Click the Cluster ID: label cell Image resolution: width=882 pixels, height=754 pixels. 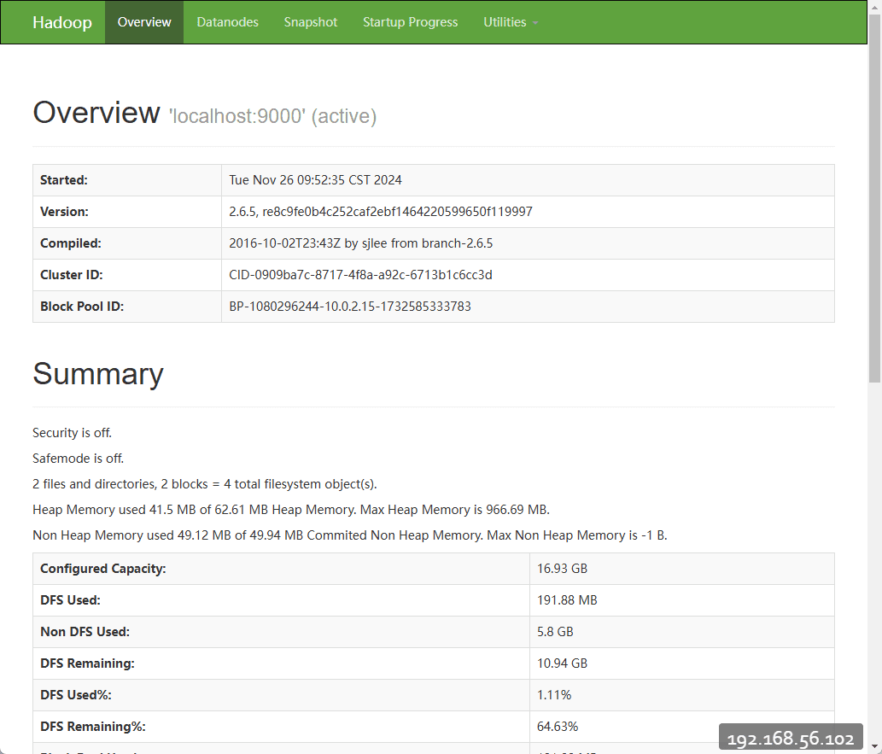pos(127,275)
